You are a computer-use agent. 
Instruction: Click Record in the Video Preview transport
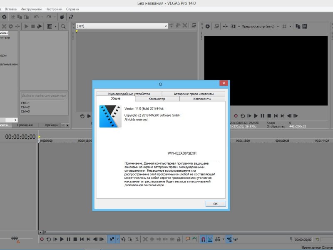click(236, 116)
